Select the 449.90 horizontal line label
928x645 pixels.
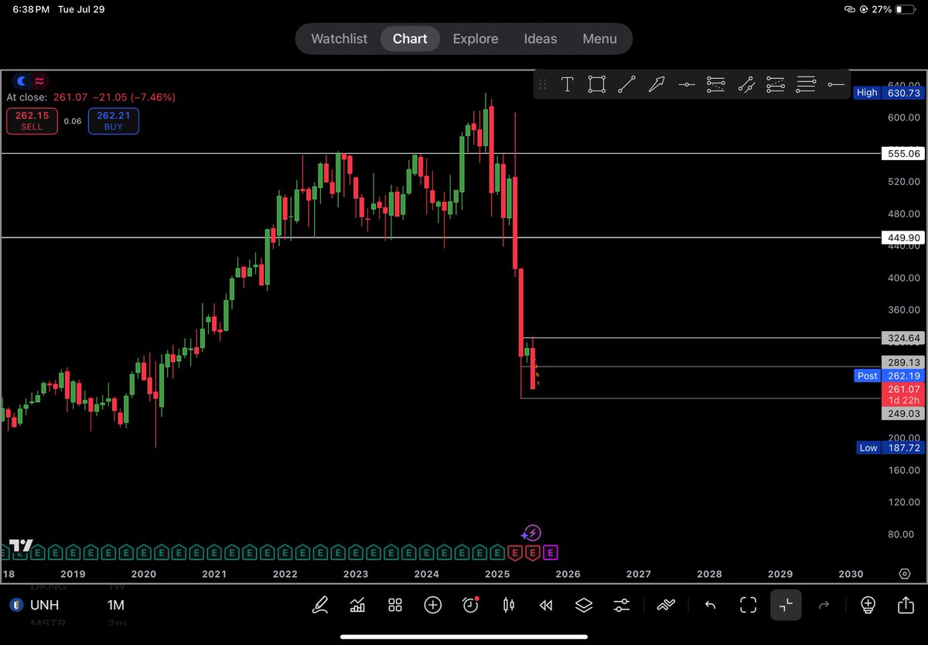903,237
